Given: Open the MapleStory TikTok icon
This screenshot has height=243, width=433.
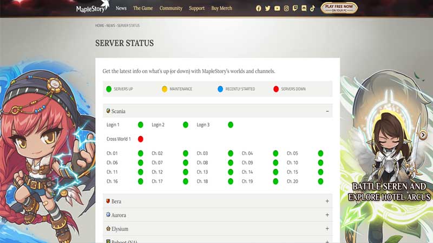Looking at the screenshot, I should point(313,8).
